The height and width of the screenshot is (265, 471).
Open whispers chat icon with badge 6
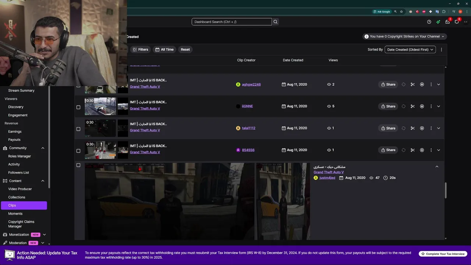click(x=457, y=22)
